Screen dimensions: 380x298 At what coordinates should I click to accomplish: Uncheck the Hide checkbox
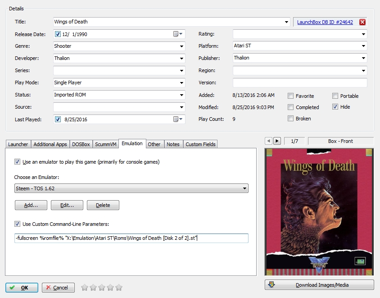[335, 107]
